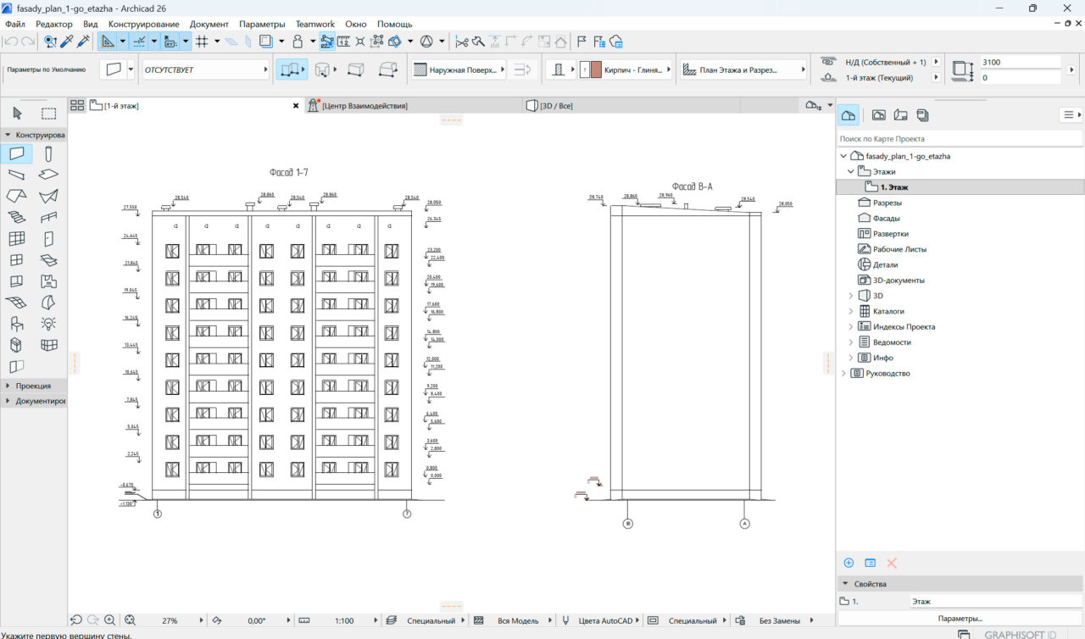Click the Параметры... button
The width and height of the screenshot is (1085, 639).
pos(960,618)
